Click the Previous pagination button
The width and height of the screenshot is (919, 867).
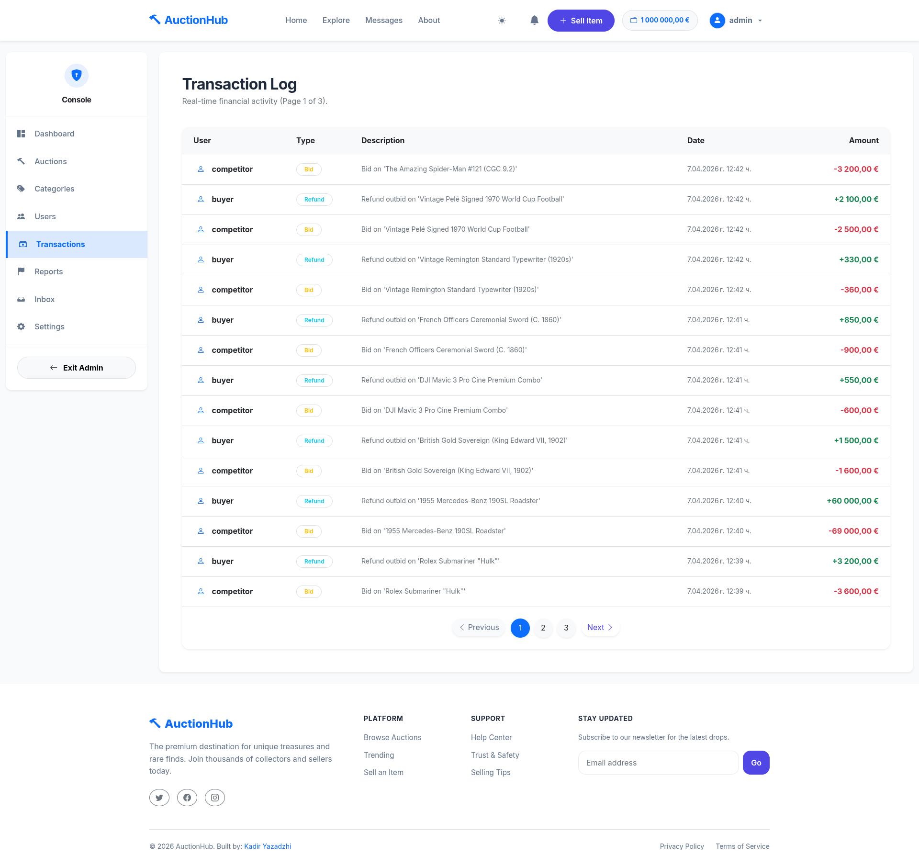pyautogui.click(x=479, y=628)
